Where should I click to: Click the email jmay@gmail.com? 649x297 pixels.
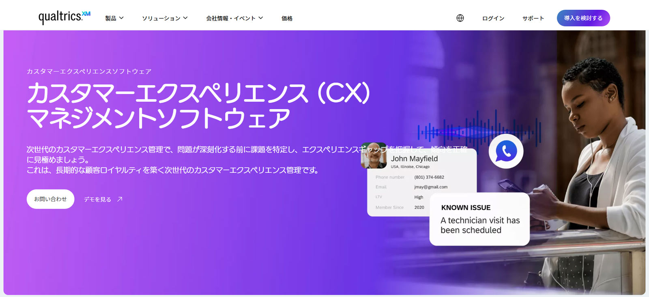[431, 187]
